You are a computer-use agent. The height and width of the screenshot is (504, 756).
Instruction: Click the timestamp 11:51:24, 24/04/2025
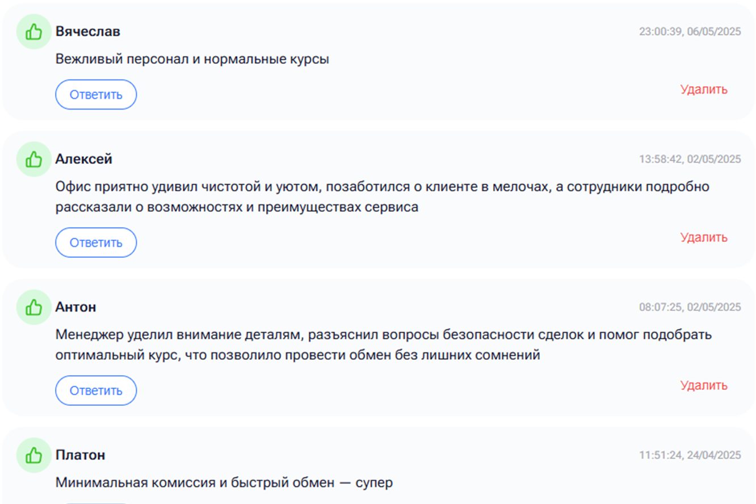[x=690, y=455]
